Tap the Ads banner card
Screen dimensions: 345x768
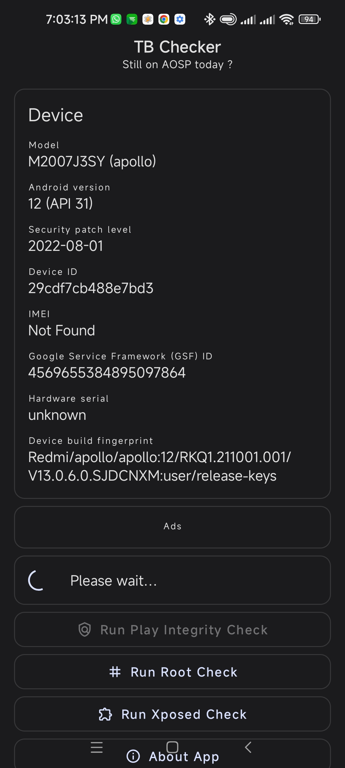pyautogui.click(x=172, y=527)
